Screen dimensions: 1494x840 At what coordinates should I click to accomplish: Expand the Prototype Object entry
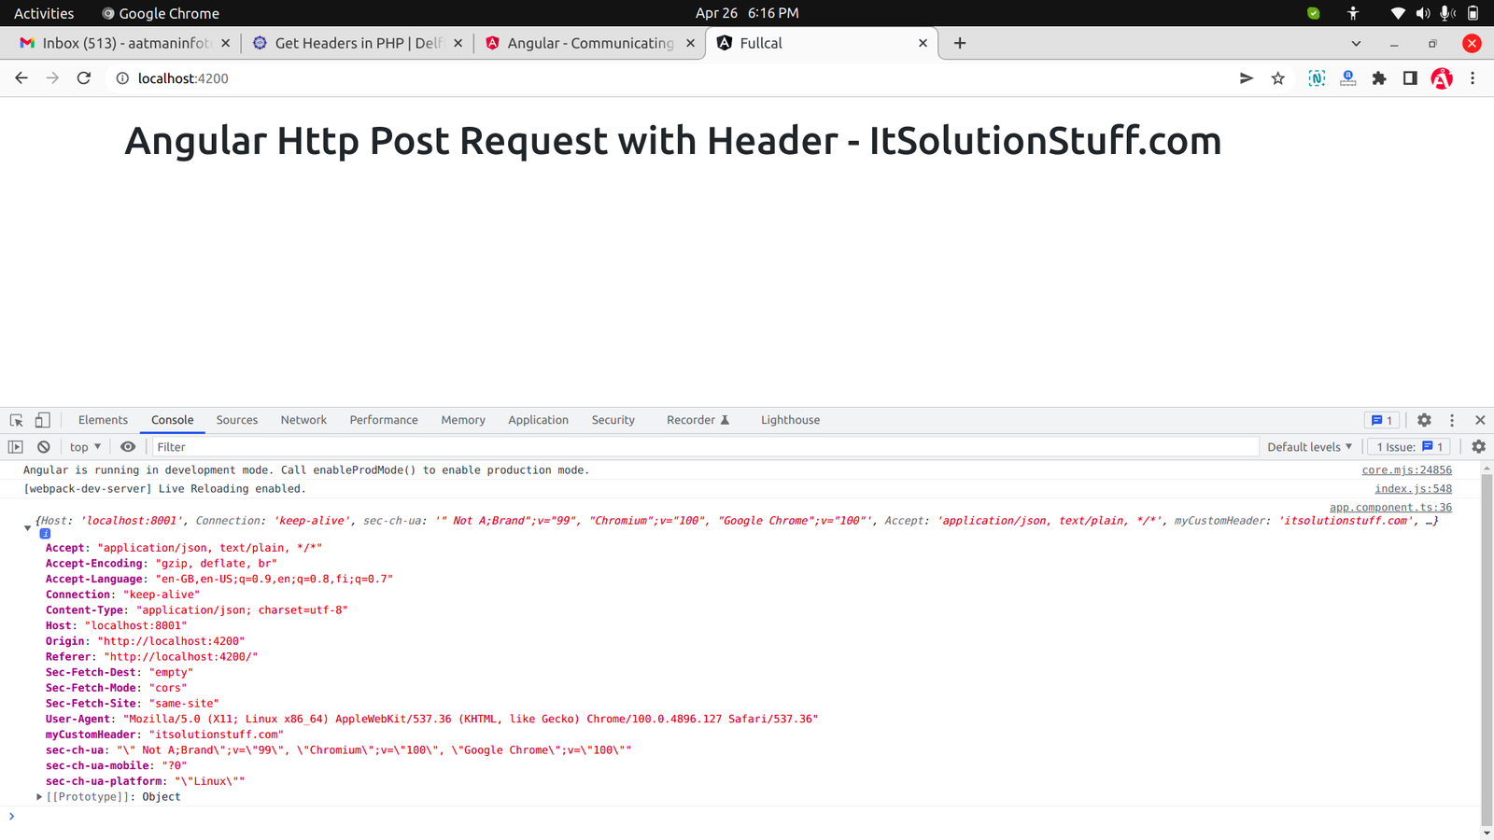pos(39,797)
